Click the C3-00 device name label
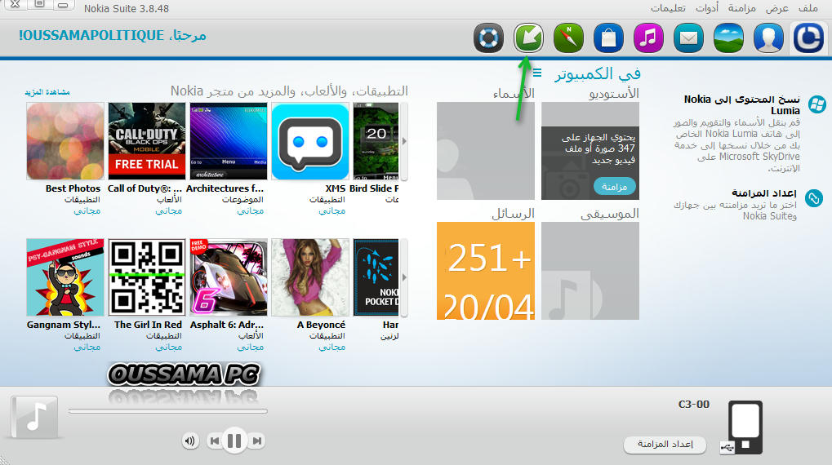Screen dimensions: 832x465 tap(693, 405)
